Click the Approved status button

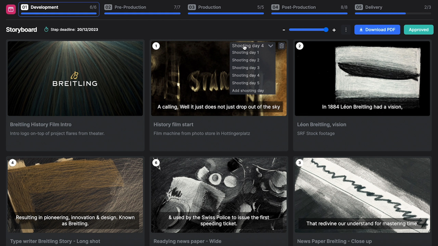pos(418,30)
